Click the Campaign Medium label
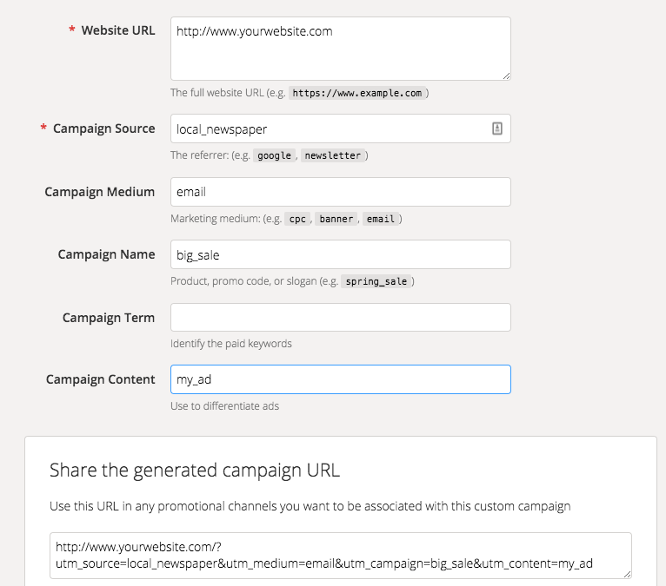The image size is (666, 586). pos(99,192)
